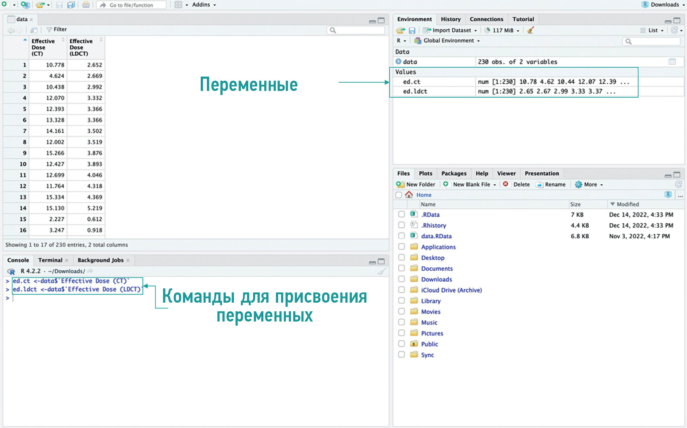Click the Filter button in the data viewer

coord(57,29)
